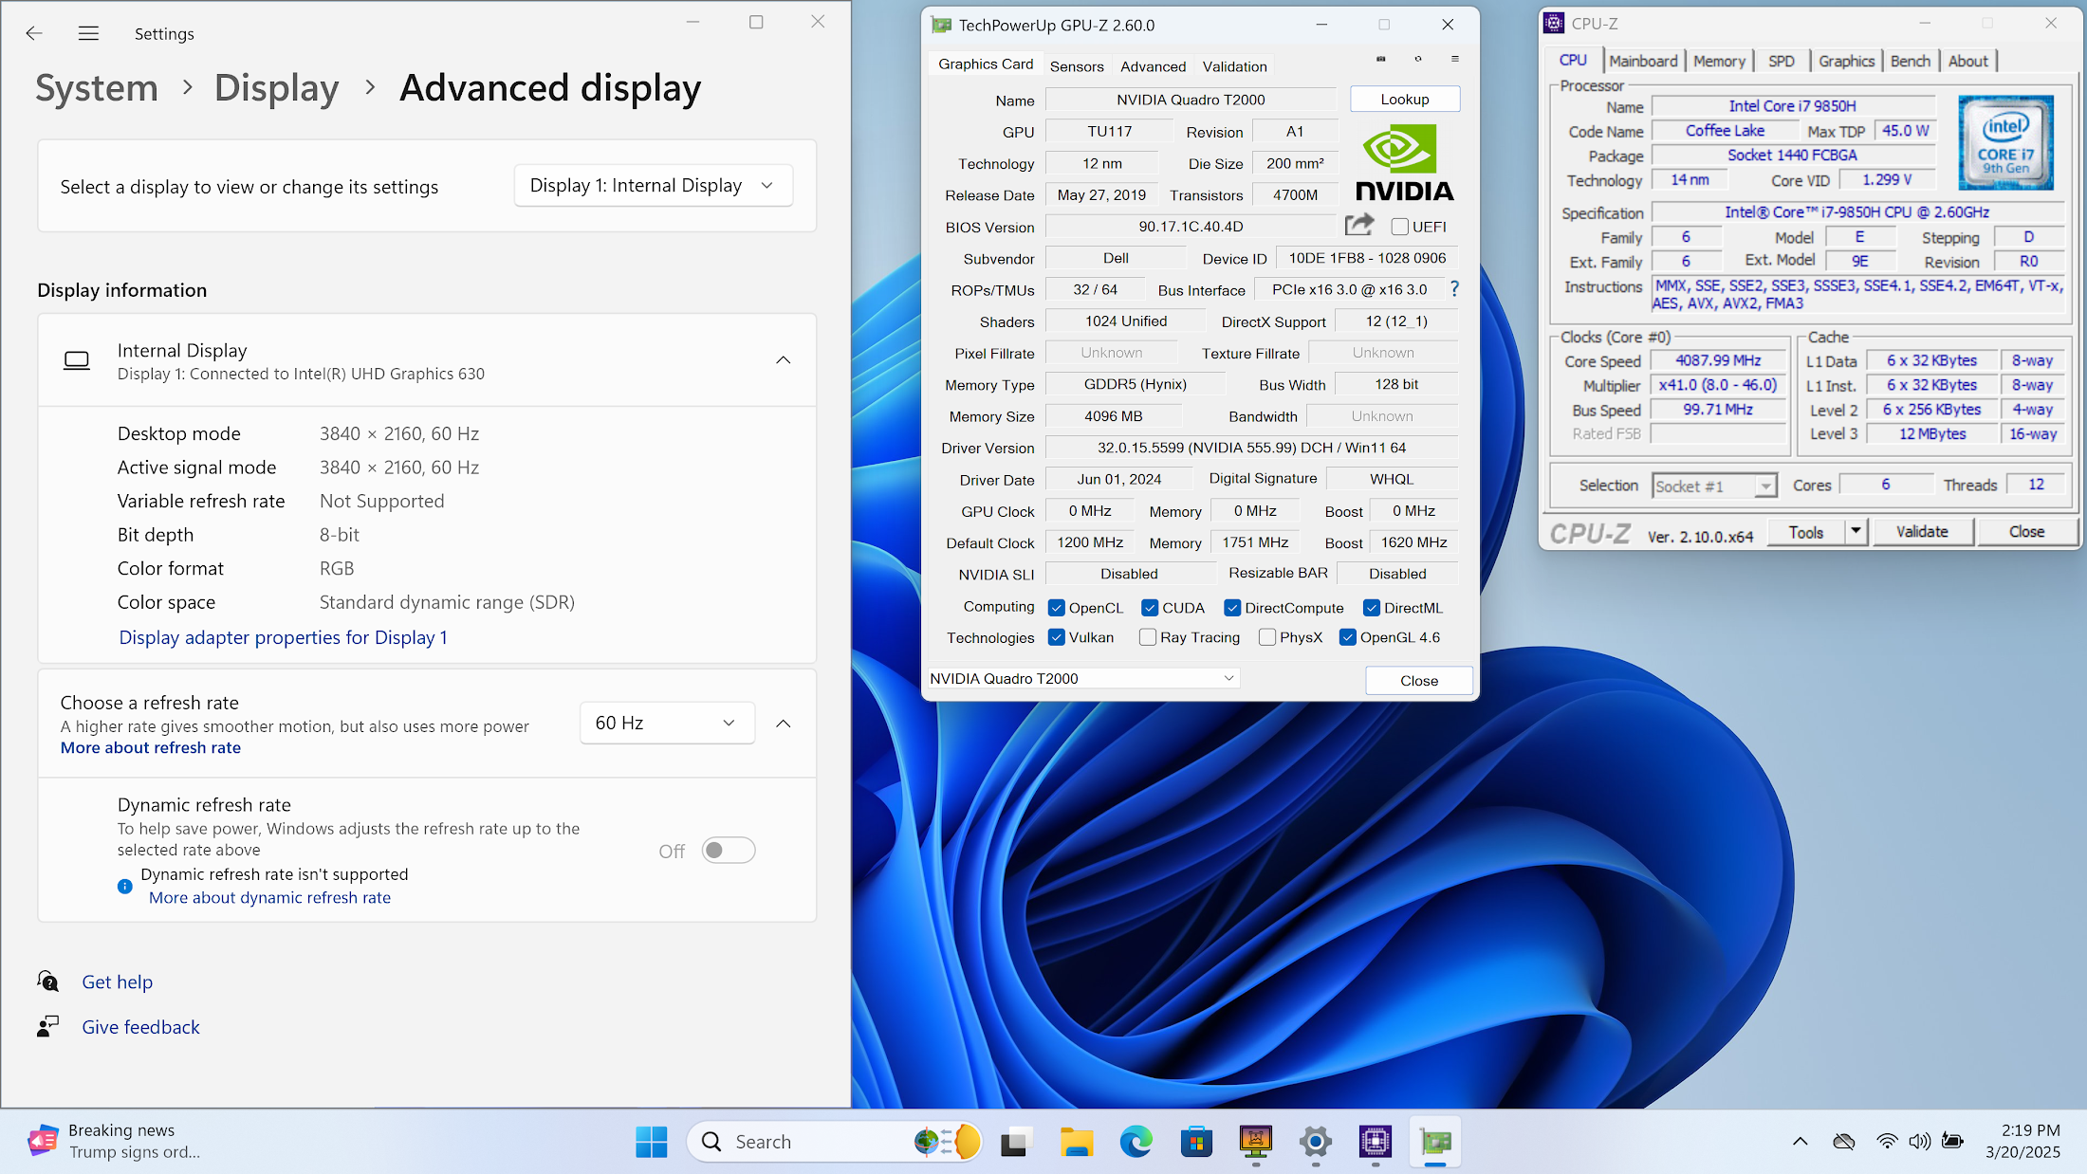
Task: Click the OneDrive cloud tray icon
Action: [1843, 1141]
